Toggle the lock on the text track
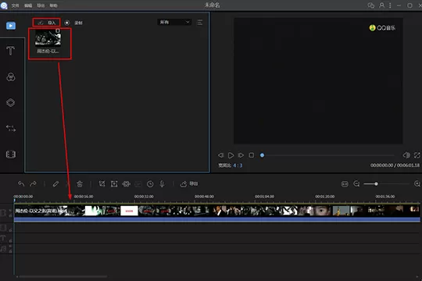This screenshot has width=422, height=281. point(10,240)
